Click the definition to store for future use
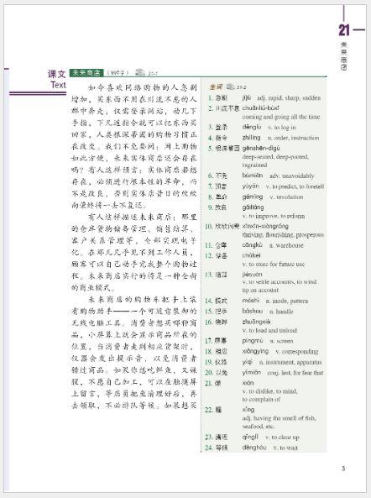371x498 pixels. pyautogui.click(x=274, y=264)
